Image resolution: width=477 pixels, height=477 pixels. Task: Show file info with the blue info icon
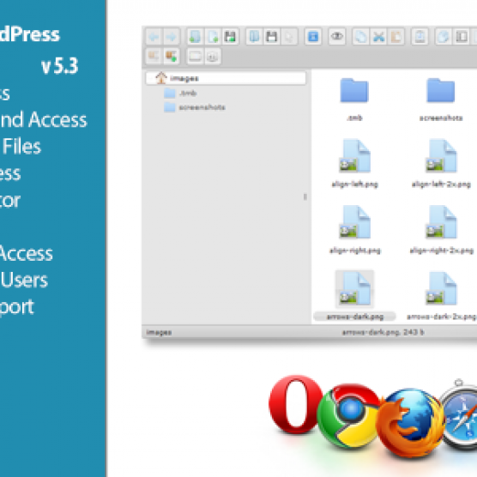click(x=313, y=37)
